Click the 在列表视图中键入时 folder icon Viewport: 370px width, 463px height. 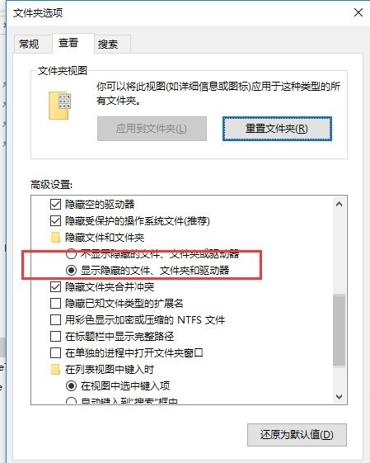coord(55,370)
